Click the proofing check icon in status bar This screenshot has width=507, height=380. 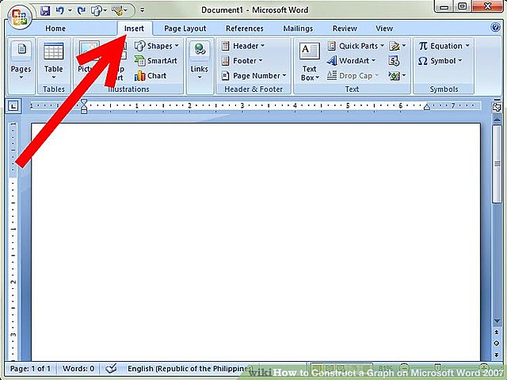111,368
